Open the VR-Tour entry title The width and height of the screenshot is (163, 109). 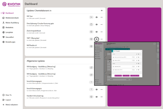pos(30,16)
